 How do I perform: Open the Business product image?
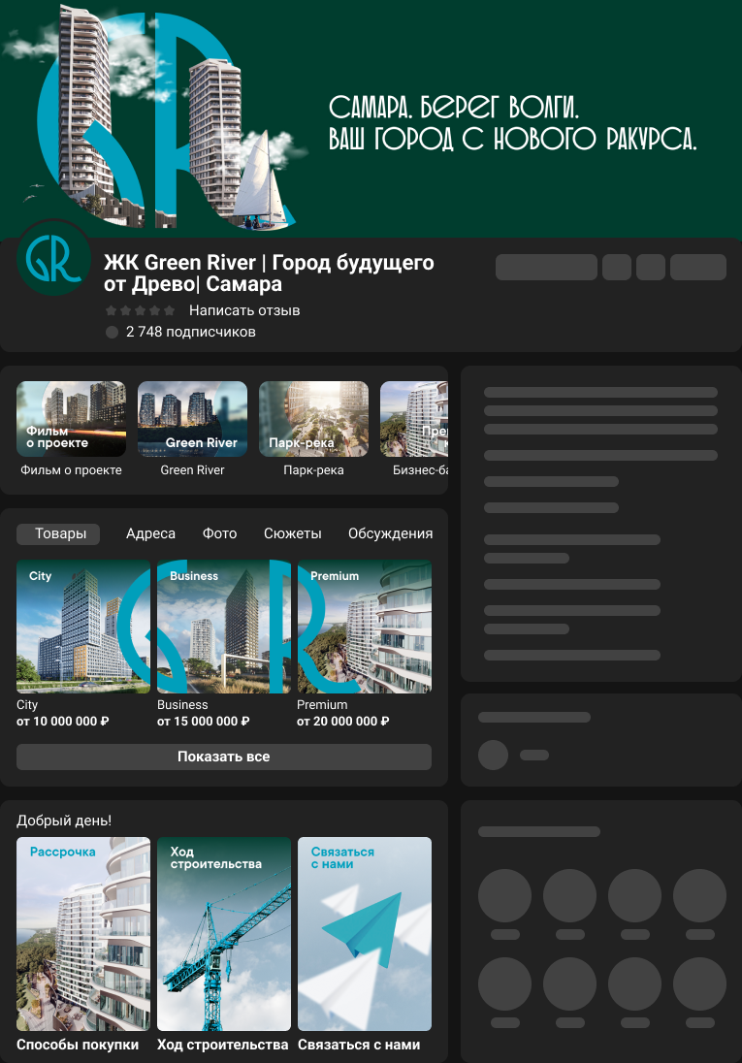224,627
